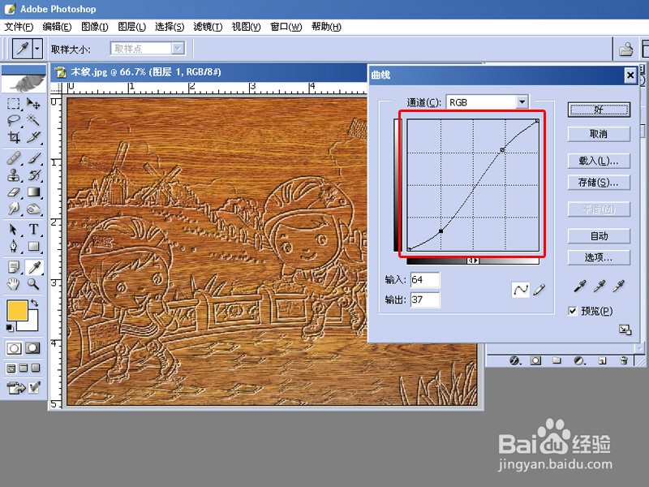This screenshot has width=649, height=487.
Task: Select the Eyedropper tool in toolbox
Action: (34, 267)
